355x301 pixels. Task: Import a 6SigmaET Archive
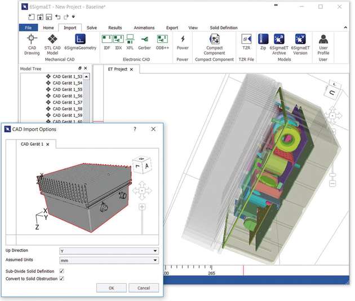click(279, 44)
